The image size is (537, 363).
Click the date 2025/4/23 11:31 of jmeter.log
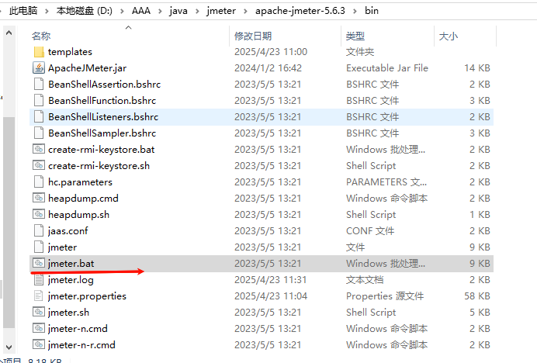pos(271,280)
